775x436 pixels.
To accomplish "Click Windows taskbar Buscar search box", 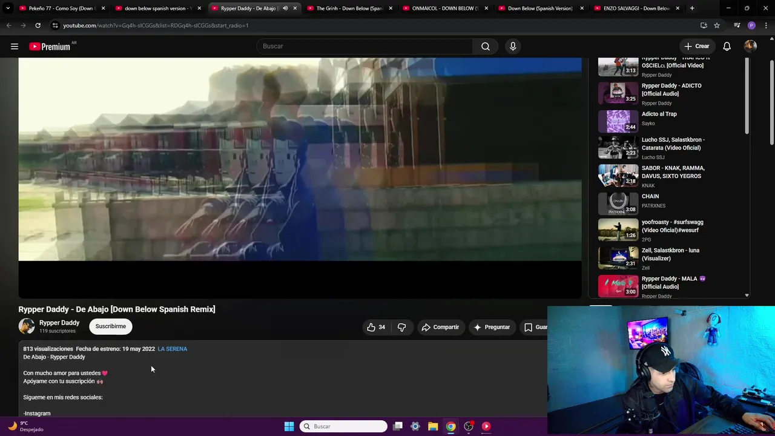I will [x=343, y=426].
